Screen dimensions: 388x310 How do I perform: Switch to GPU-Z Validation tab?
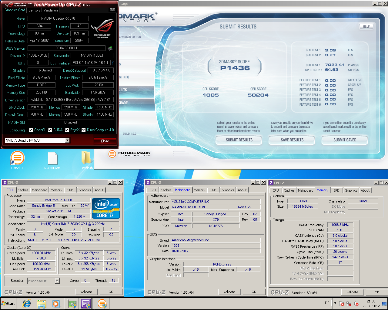(x=51, y=10)
